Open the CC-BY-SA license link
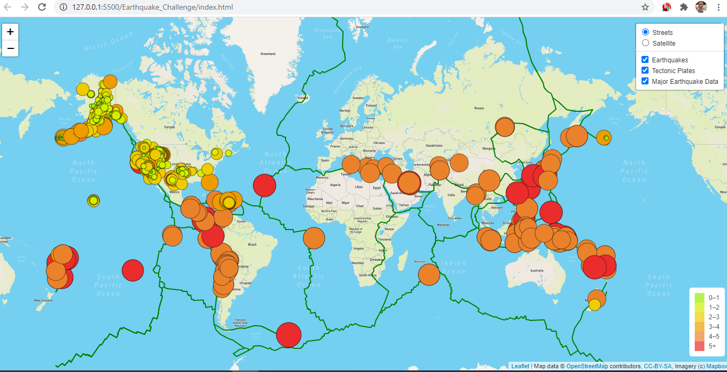 [x=658, y=366]
